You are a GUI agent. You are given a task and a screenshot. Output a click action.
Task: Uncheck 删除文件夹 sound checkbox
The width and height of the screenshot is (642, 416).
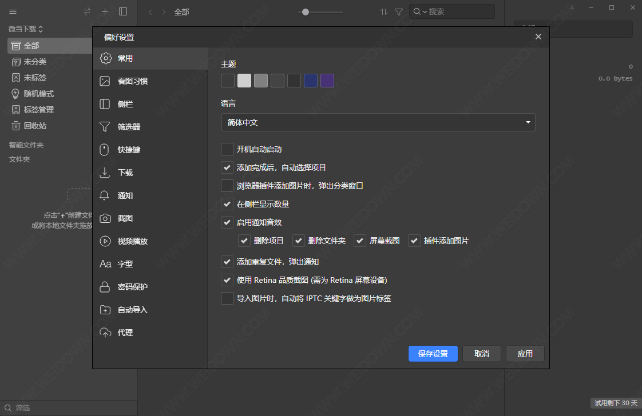click(x=299, y=241)
